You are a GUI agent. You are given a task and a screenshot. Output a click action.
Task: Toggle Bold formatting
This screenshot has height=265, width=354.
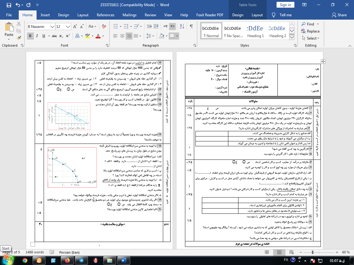pos(30,36)
